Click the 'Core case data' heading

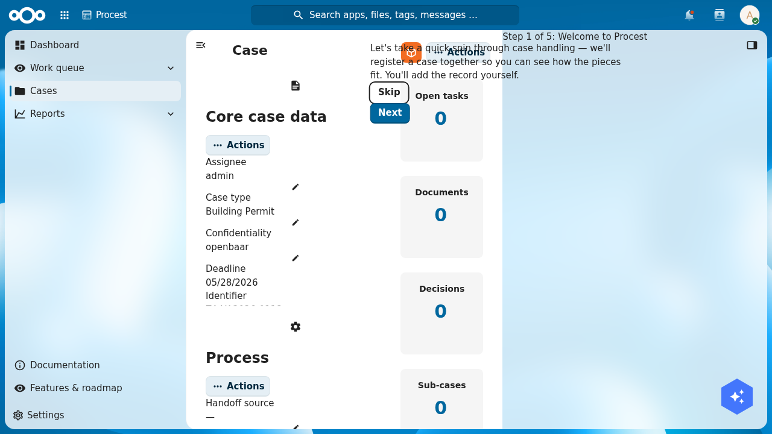[266, 117]
